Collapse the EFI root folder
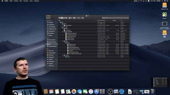Screen dimensions: 170x95 click(59, 22)
